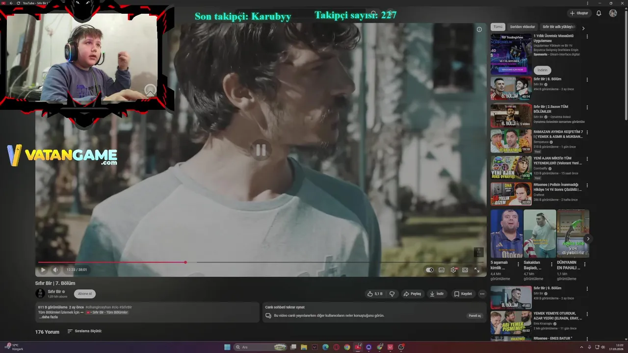
Task: Open Windows Start menu
Action: click(227, 347)
